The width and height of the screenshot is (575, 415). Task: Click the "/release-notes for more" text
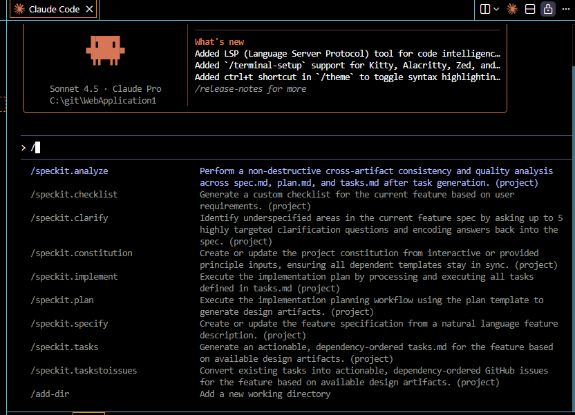[x=250, y=88]
